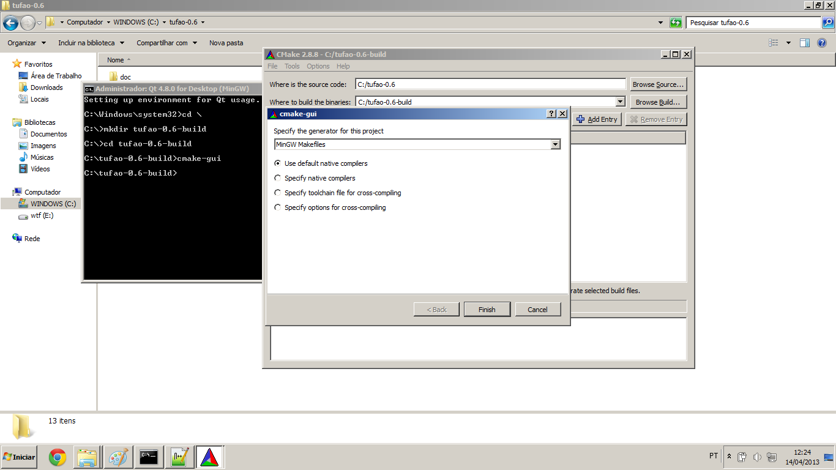The height and width of the screenshot is (470, 836).
Task: Open the Iniciar start menu
Action: point(19,457)
